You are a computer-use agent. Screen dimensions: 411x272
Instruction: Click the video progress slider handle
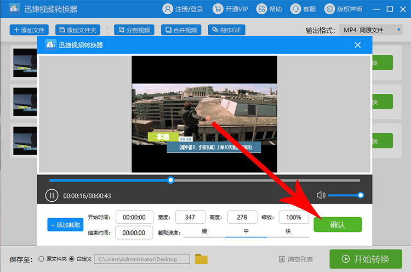point(170,180)
